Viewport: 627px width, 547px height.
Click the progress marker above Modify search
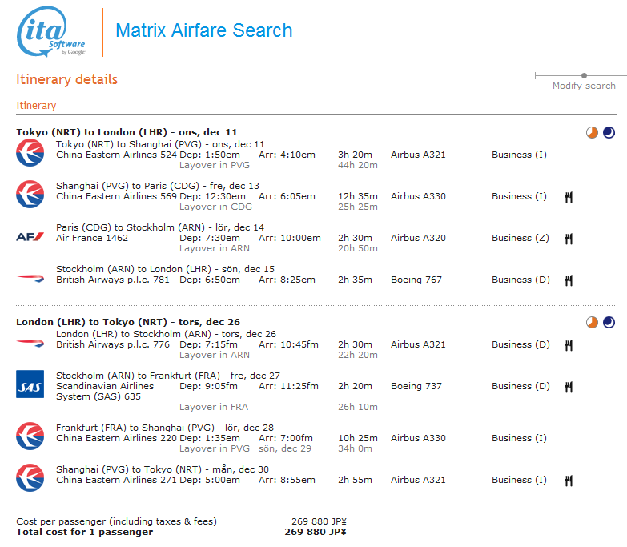[x=584, y=75]
